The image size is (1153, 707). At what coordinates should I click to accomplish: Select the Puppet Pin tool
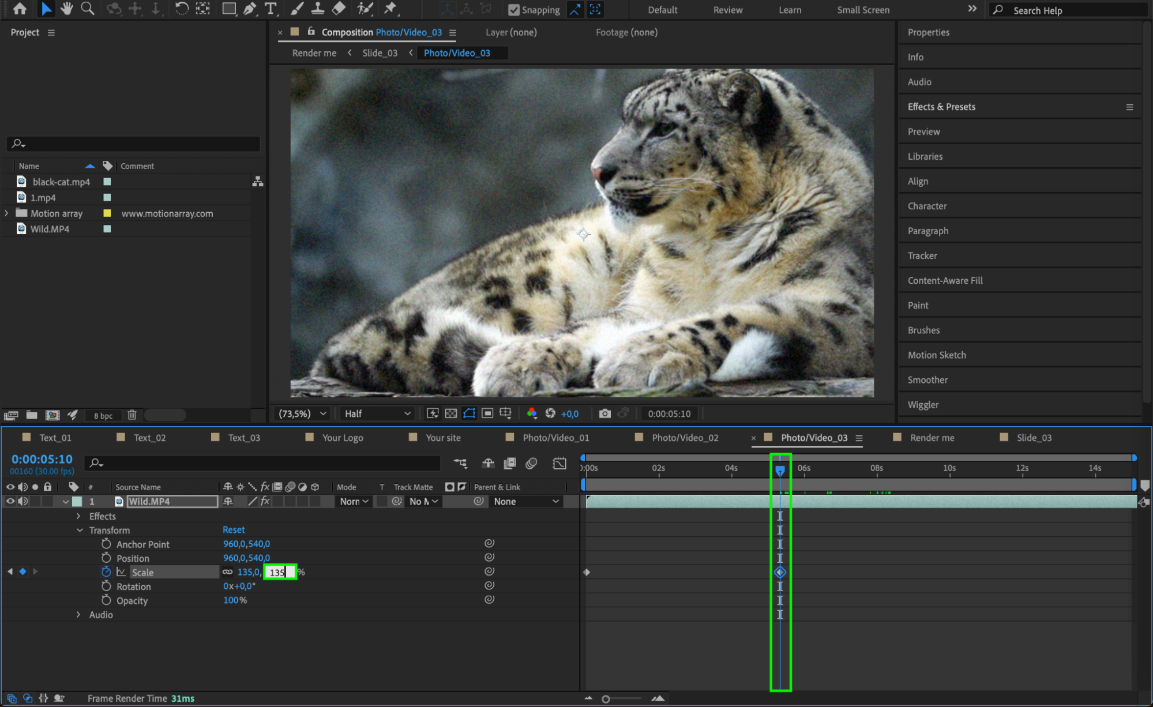tap(390, 9)
